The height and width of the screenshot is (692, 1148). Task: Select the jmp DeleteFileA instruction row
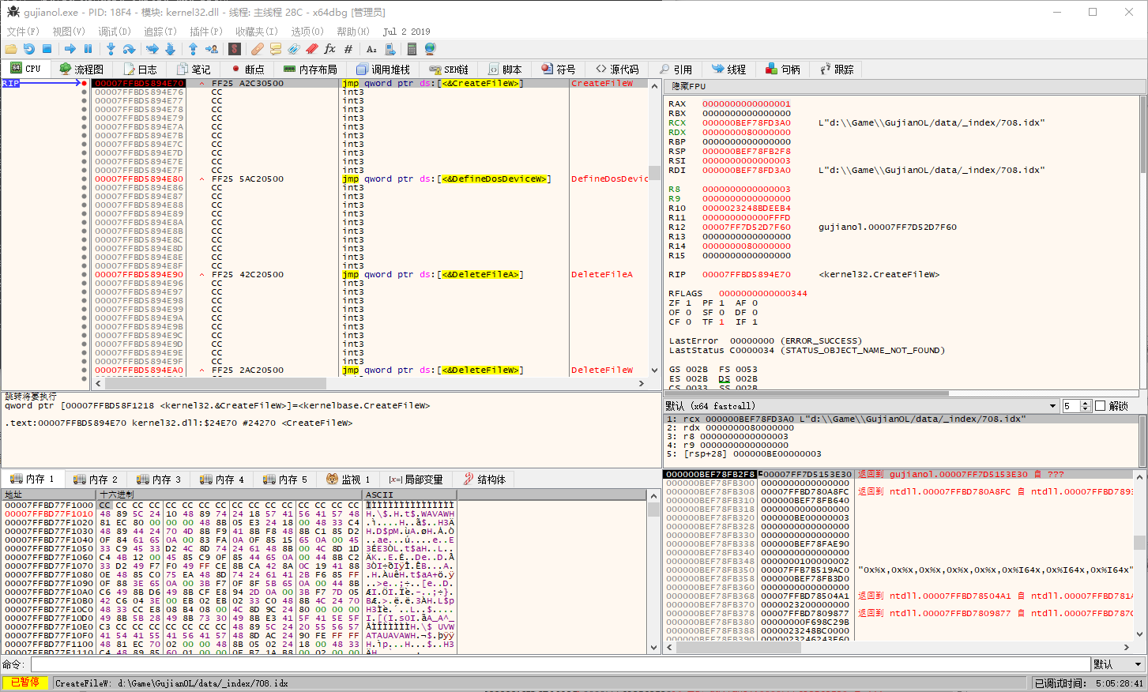tap(369, 275)
